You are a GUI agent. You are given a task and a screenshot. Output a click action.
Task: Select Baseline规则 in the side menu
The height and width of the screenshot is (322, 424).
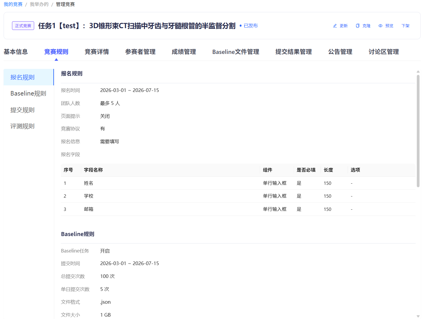tap(28, 93)
